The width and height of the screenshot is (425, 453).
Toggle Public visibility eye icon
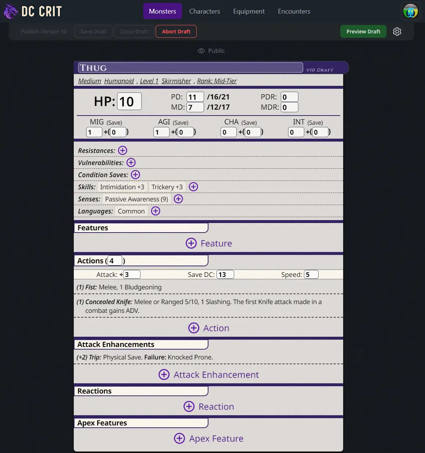click(x=201, y=51)
